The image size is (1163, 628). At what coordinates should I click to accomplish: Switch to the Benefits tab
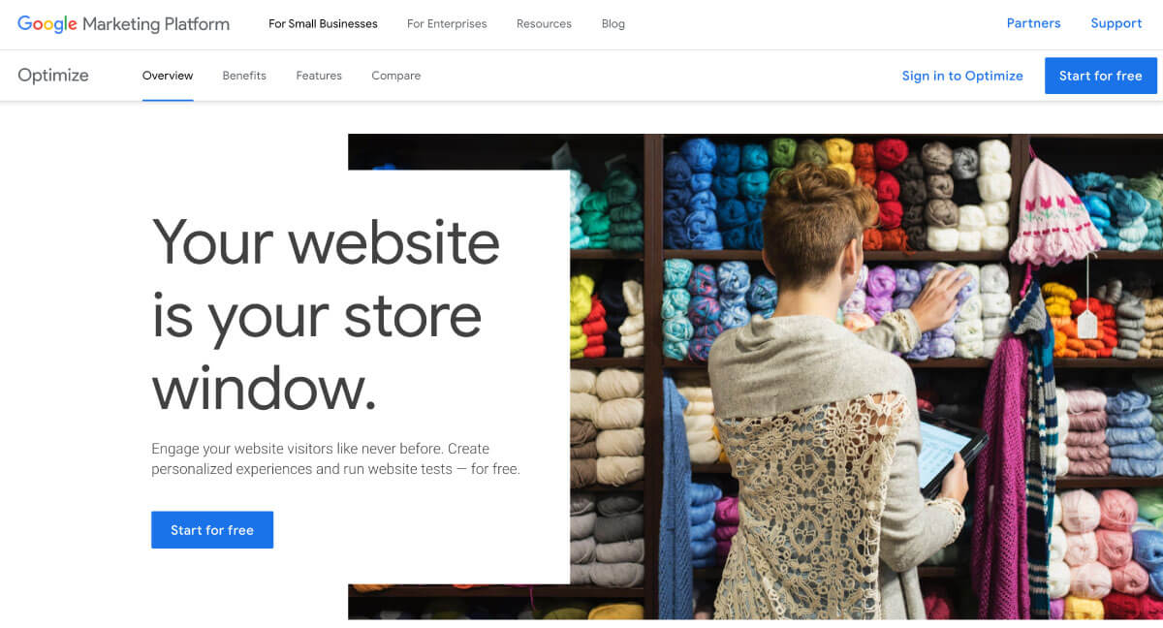click(244, 76)
